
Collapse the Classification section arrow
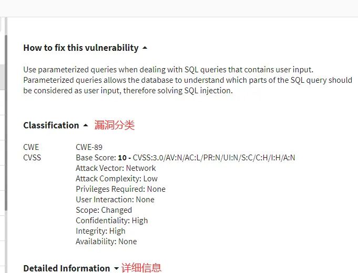coord(85,126)
